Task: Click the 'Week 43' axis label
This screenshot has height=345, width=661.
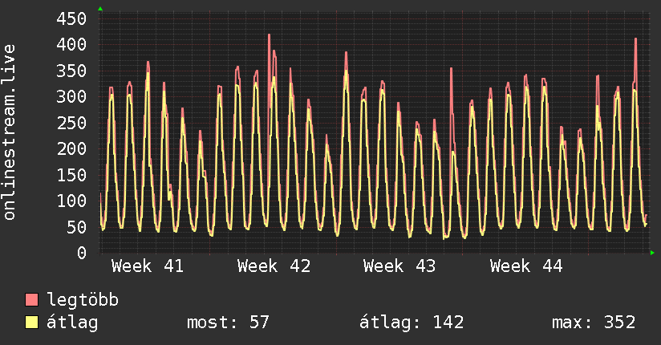Action: coord(399,266)
